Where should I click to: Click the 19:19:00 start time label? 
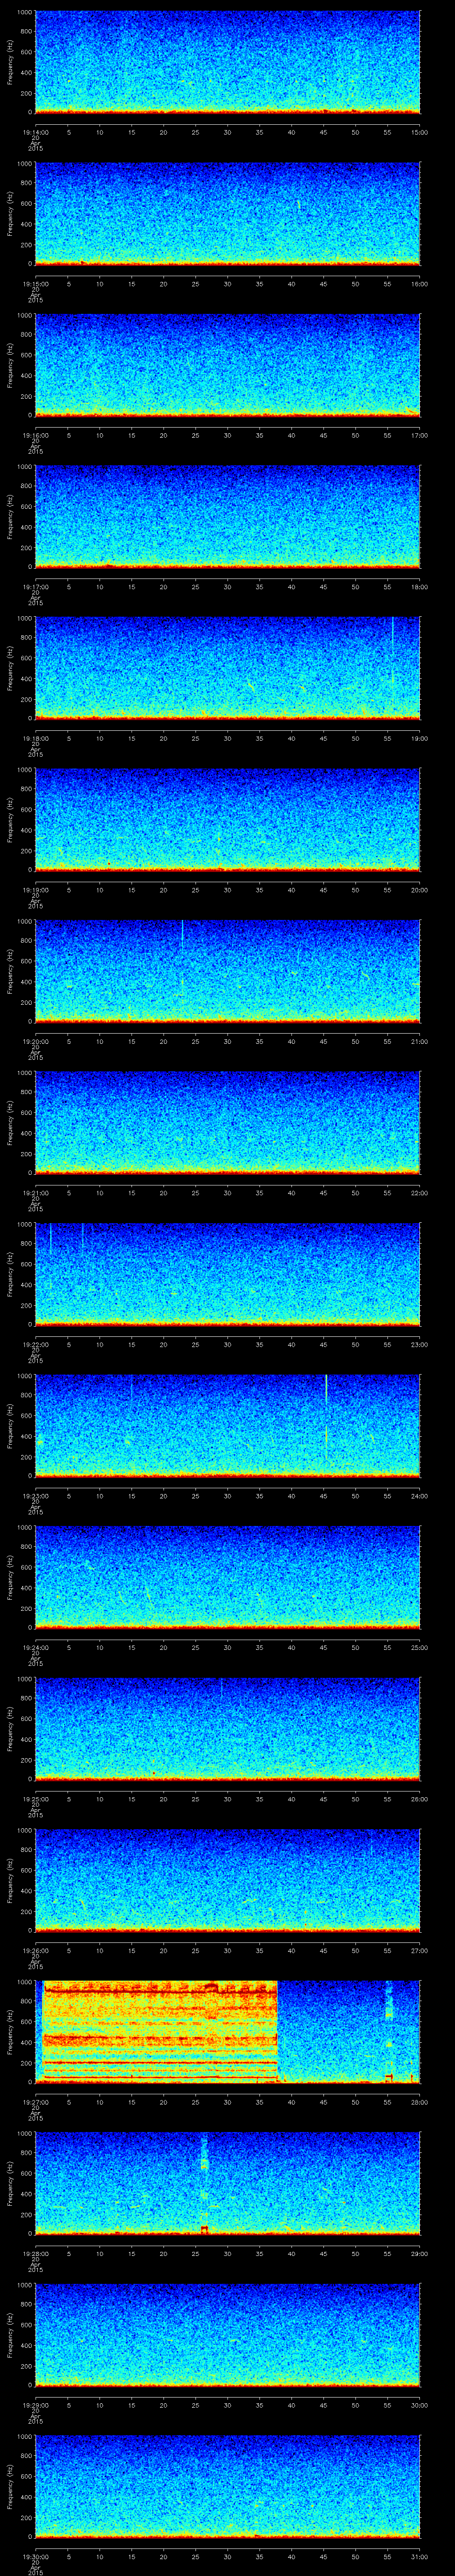click(x=35, y=890)
